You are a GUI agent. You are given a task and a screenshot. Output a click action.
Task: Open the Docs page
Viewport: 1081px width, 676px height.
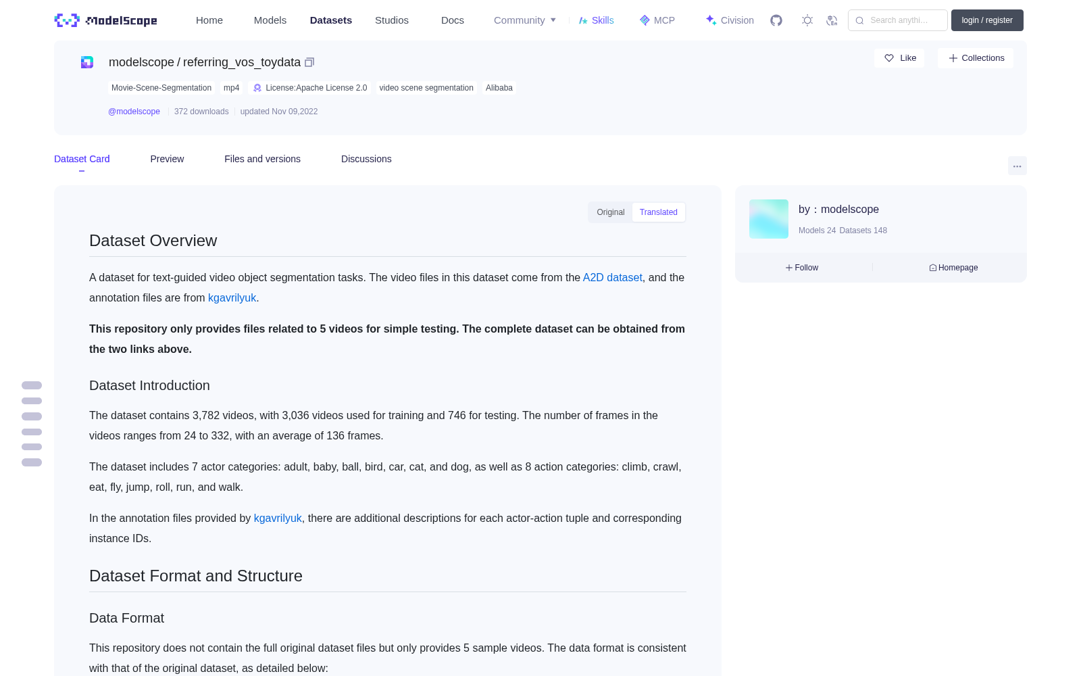pos(453,20)
